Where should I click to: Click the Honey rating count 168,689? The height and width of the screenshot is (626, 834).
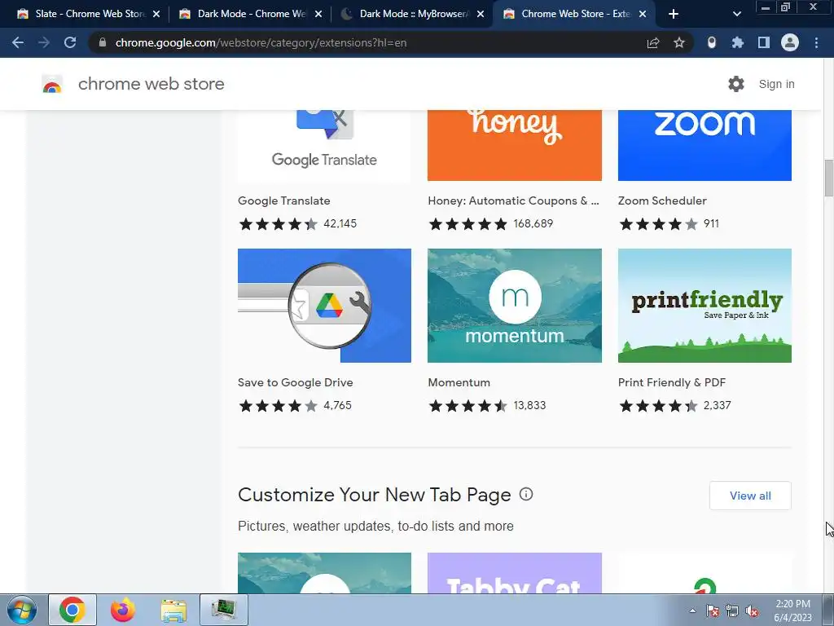point(533,223)
